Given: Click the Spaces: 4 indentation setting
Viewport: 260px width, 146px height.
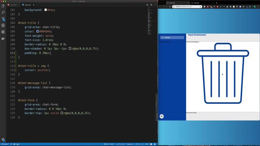Looking at the screenshot, I should click(x=130, y=144).
